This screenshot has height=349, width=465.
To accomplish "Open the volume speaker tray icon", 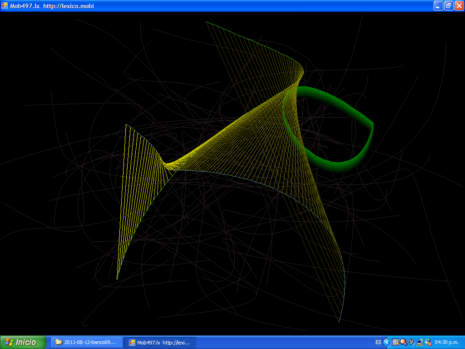I will 411,342.
